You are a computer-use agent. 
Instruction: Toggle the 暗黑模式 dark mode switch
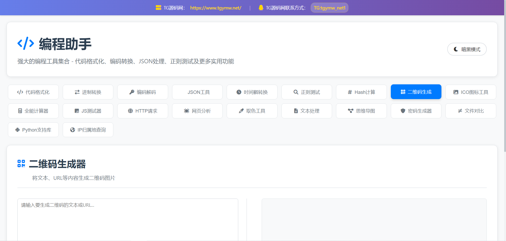pyautogui.click(x=467, y=49)
